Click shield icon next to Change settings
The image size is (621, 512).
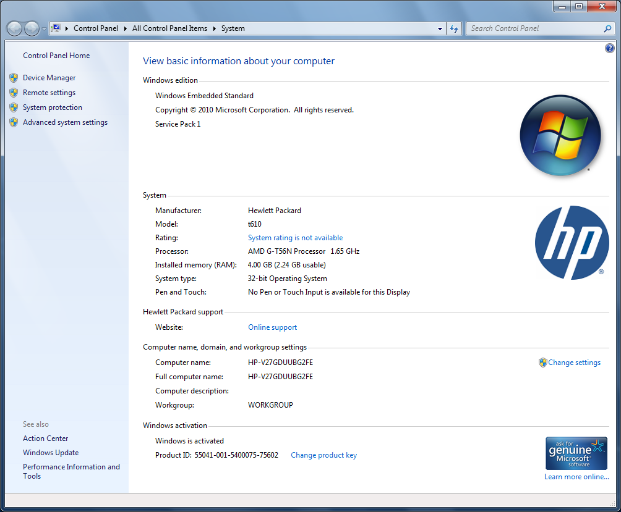(x=542, y=363)
